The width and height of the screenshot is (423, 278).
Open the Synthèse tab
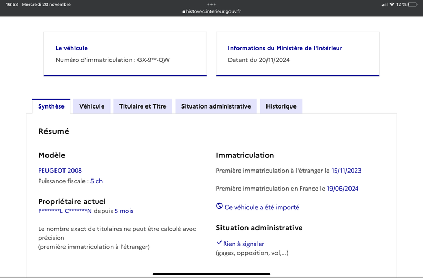click(51, 106)
